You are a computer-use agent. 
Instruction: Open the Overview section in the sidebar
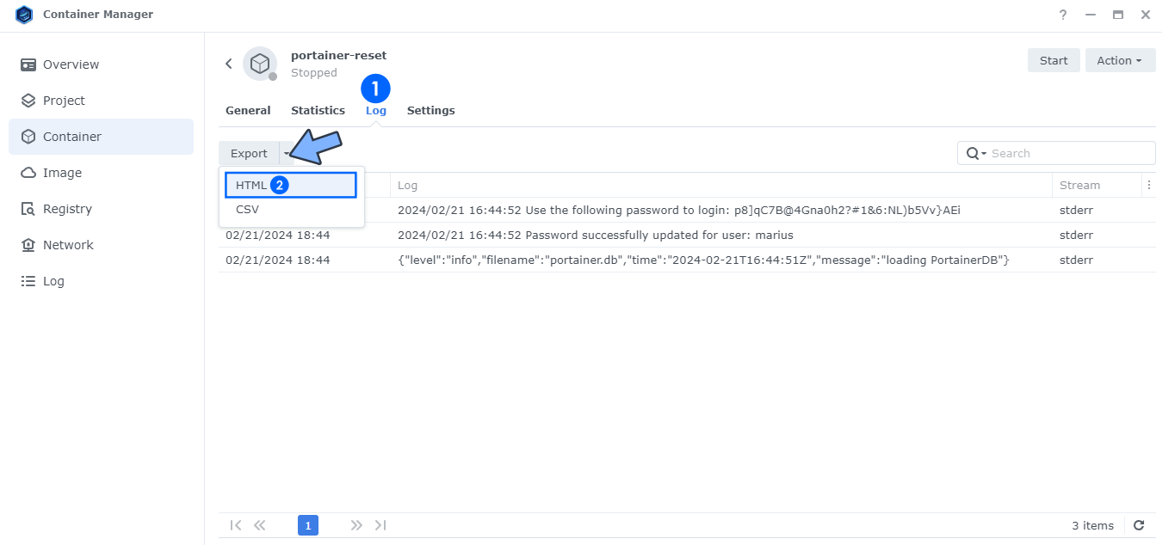(x=72, y=64)
